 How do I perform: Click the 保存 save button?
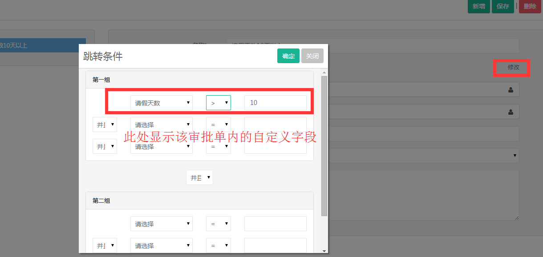pyautogui.click(x=503, y=6)
